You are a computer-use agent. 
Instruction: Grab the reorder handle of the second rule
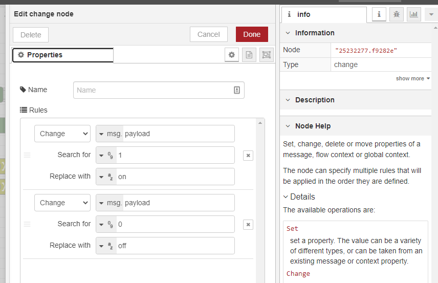[x=27, y=224]
